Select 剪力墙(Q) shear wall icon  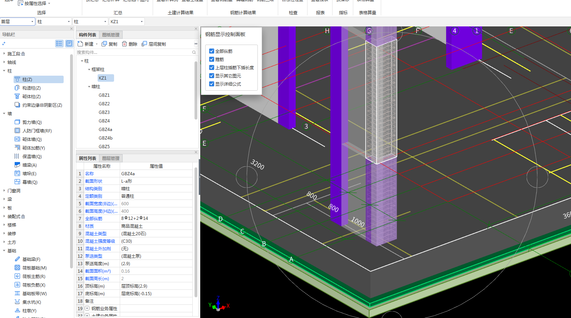point(17,122)
